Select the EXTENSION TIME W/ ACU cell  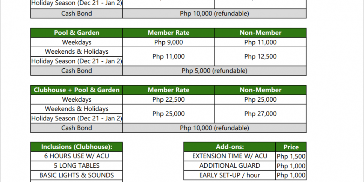point(230,156)
